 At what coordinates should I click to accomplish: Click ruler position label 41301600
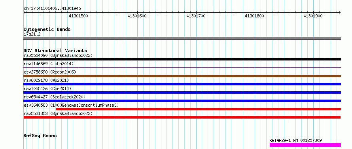point(137,16)
